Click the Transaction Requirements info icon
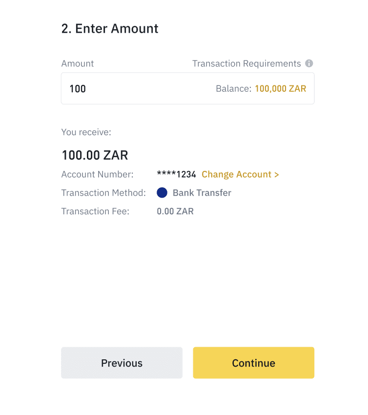 pos(309,63)
